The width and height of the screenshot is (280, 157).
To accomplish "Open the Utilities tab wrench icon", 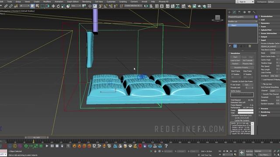I will (x=254, y=12).
